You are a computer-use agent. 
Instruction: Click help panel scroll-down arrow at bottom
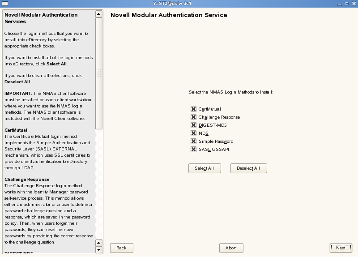click(98, 250)
